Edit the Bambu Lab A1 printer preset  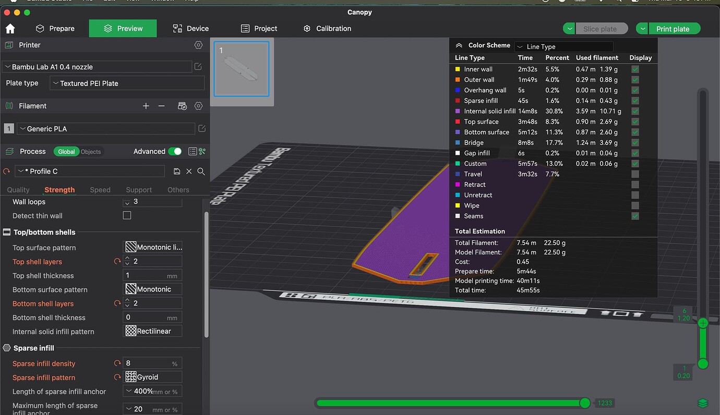click(198, 67)
